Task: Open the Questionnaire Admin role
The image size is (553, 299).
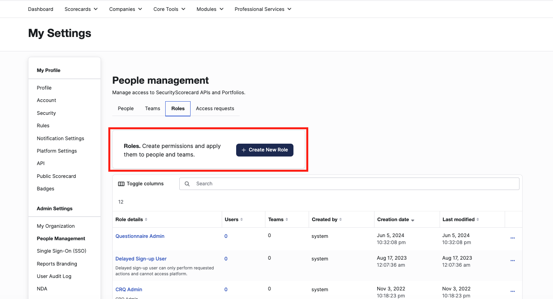Action: point(140,236)
